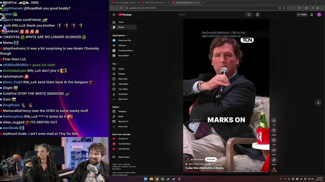The width and height of the screenshot is (325, 182).
Task: Open Watch later list
Action: pyautogui.click(x=124, y=79)
